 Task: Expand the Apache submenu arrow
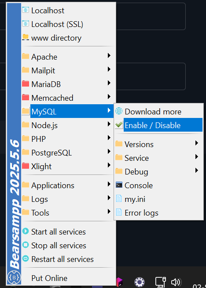(x=109, y=56)
